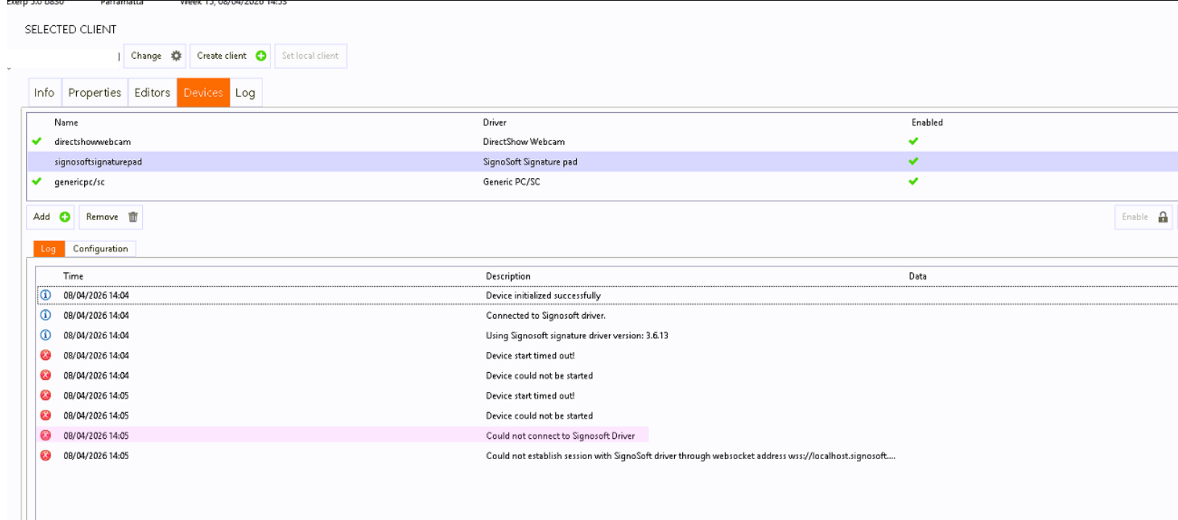Click the padlock icon on Enable button
Screen dimensions: 1178x520
coord(1163,217)
